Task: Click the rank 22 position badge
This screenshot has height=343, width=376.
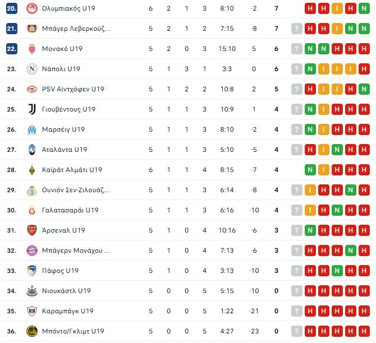Action: click(x=12, y=49)
